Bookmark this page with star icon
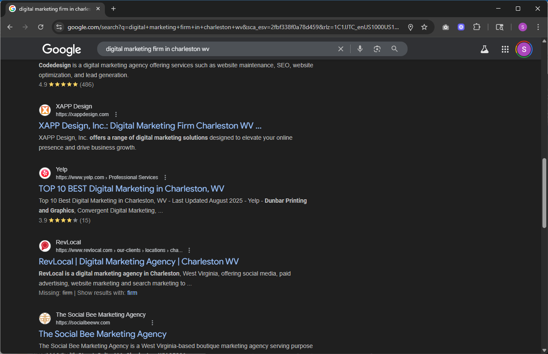The height and width of the screenshot is (354, 548). 424,27
